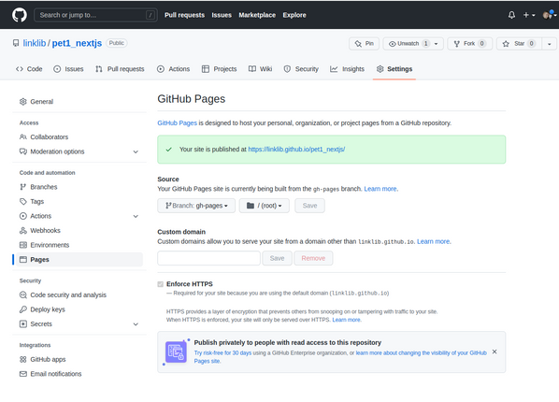Open the / (root) folder dropdown
The width and height of the screenshot is (559, 402).
tap(265, 206)
